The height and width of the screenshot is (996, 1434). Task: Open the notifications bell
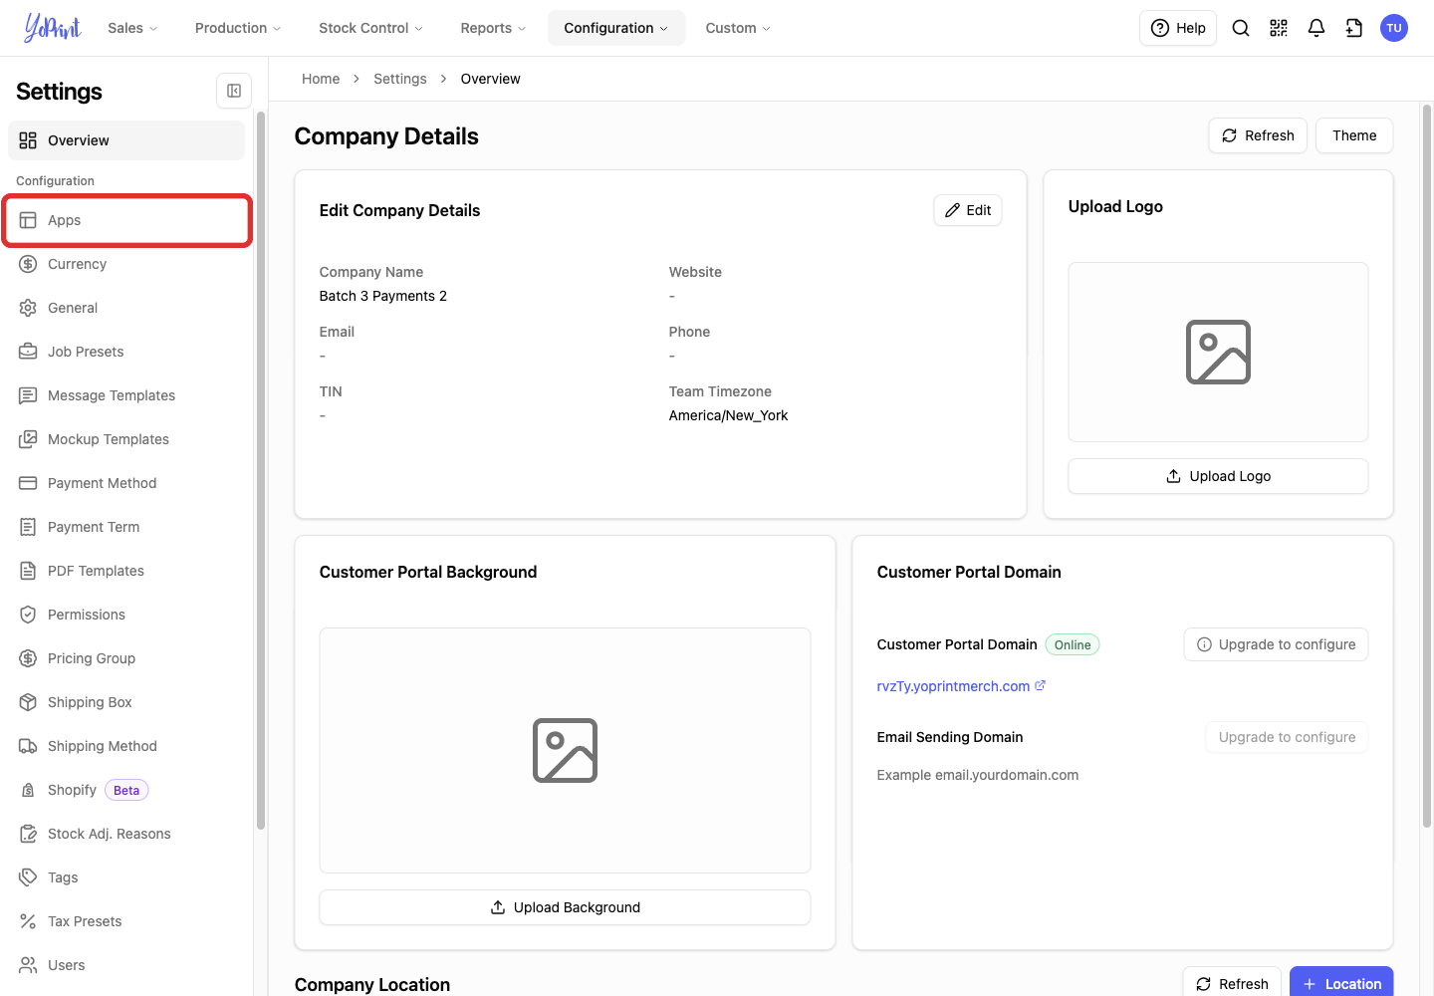coord(1316,28)
